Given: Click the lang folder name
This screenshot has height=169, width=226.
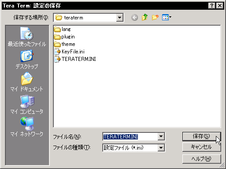Looking at the screenshot, I should tap(66, 29).
